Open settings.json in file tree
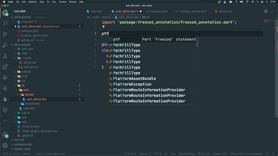 click(31, 67)
